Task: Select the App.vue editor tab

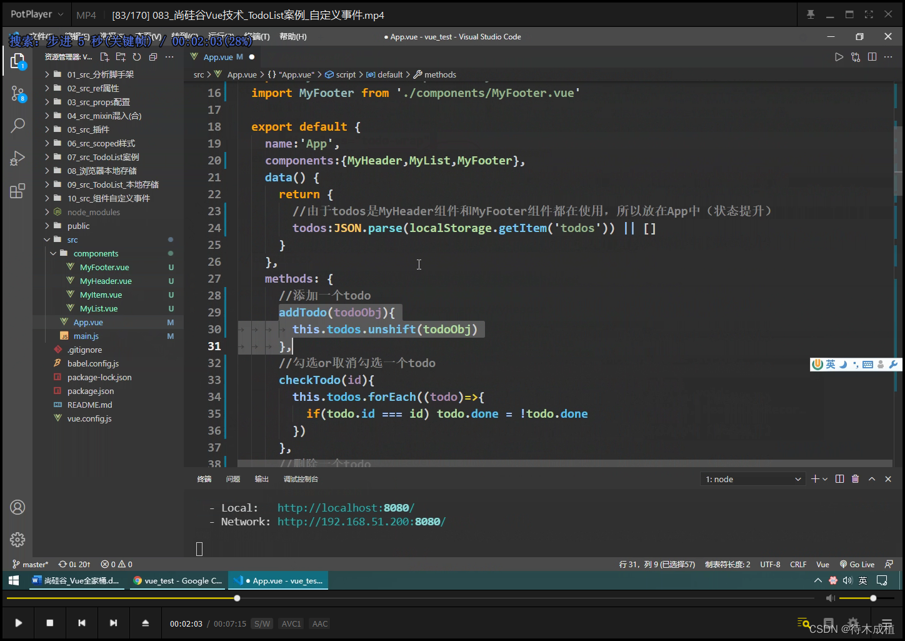Action: [223, 57]
